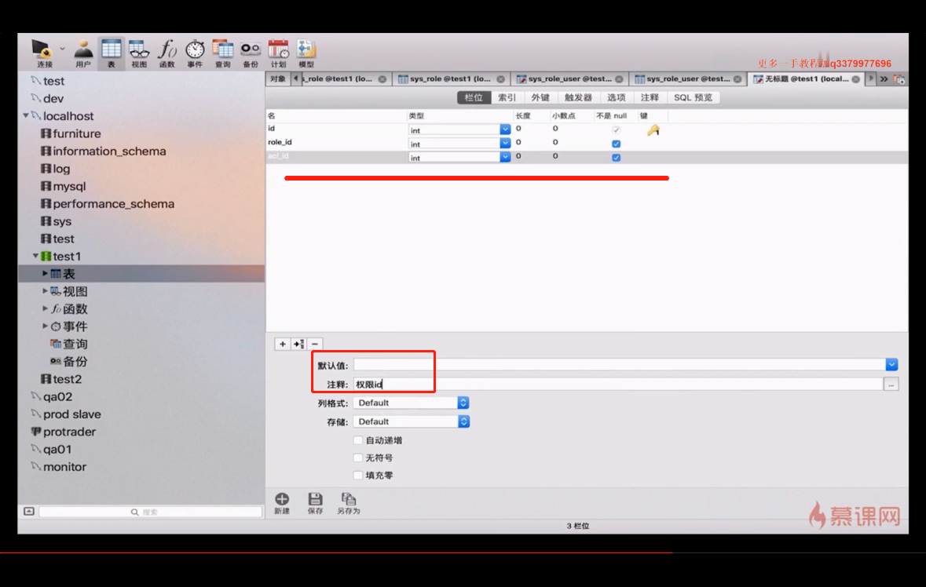Screen dimensions: 926x587
Task: Click new tab icon at tab bar end
Action: (899, 78)
